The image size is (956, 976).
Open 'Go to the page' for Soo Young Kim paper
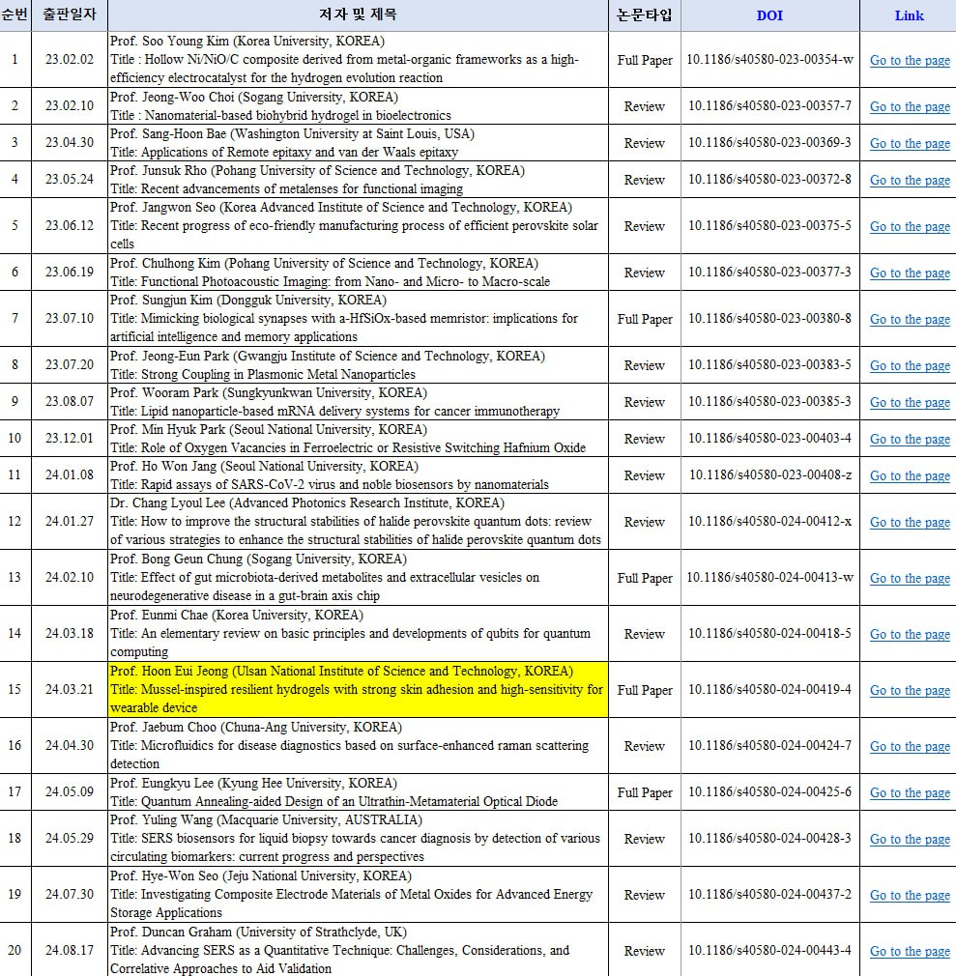[910, 60]
